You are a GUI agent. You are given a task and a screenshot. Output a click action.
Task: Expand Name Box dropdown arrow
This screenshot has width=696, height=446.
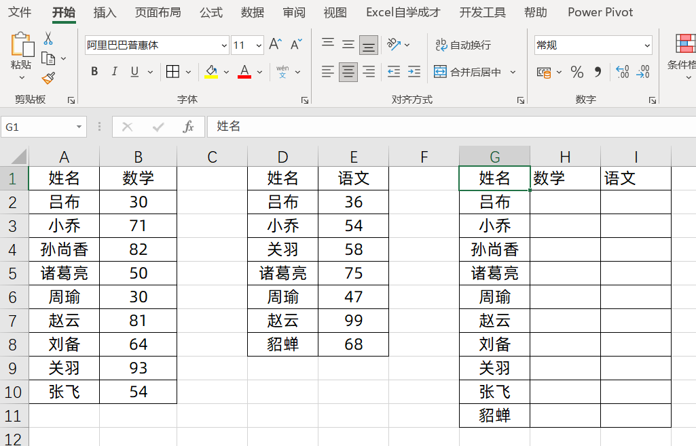point(79,127)
